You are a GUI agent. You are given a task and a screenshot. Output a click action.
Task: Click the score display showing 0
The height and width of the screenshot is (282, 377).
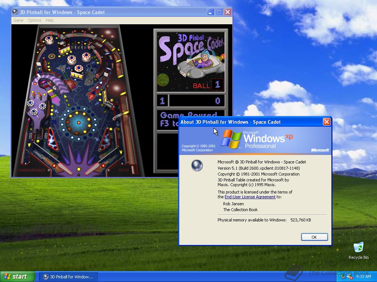click(x=197, y=101)
